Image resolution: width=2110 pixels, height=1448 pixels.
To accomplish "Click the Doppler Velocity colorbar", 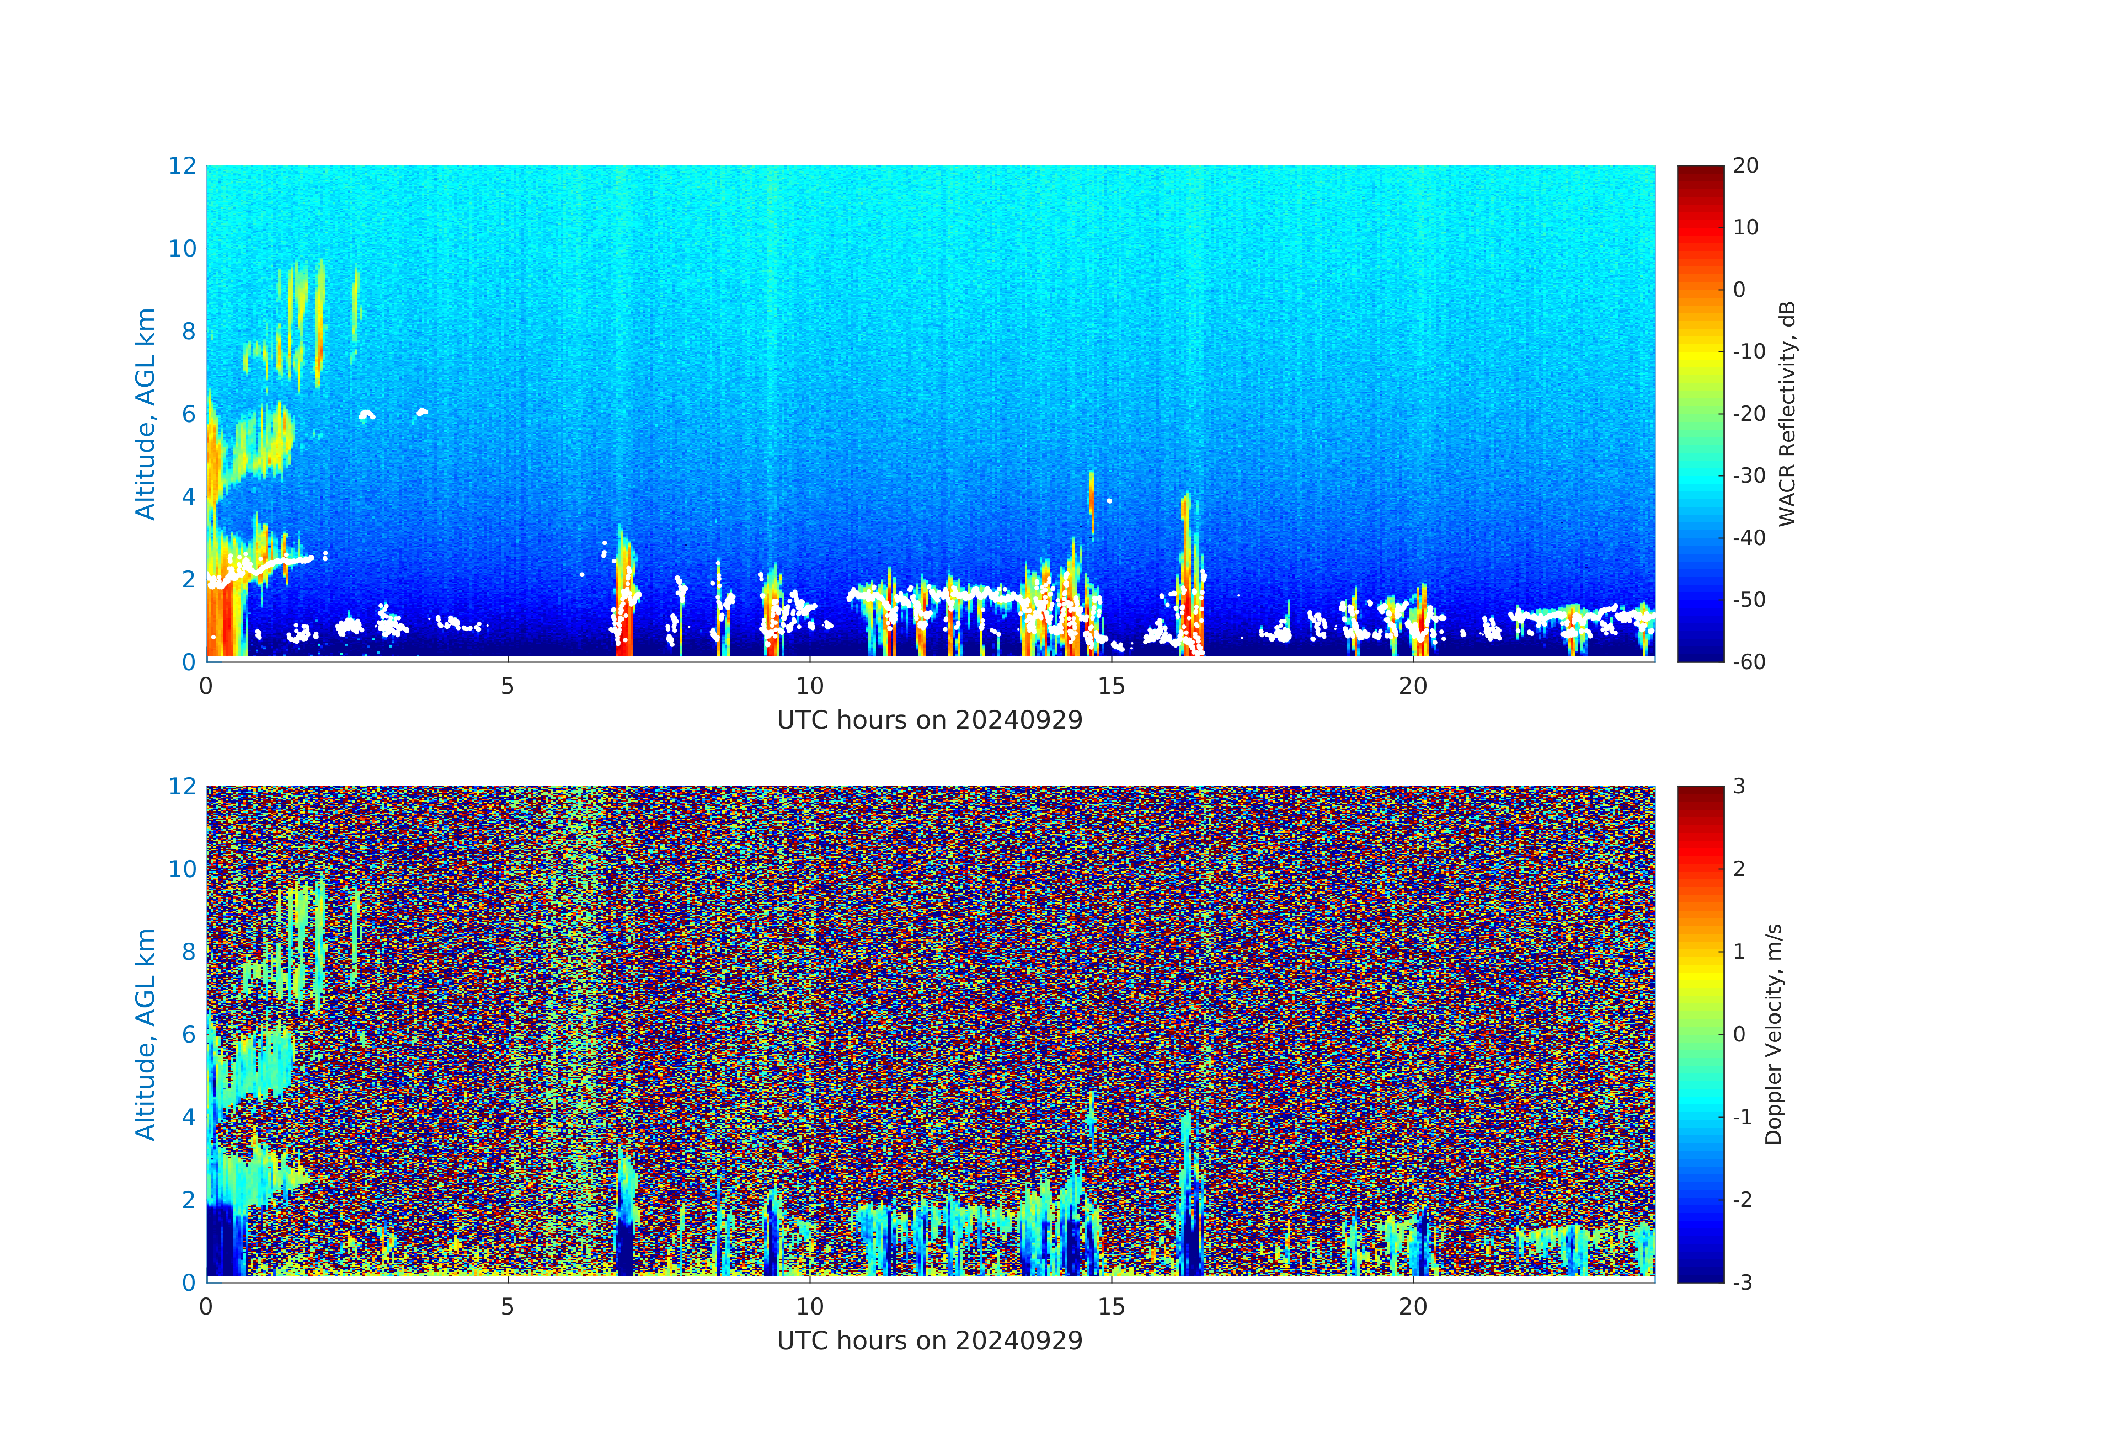I will [1700, 1033].
